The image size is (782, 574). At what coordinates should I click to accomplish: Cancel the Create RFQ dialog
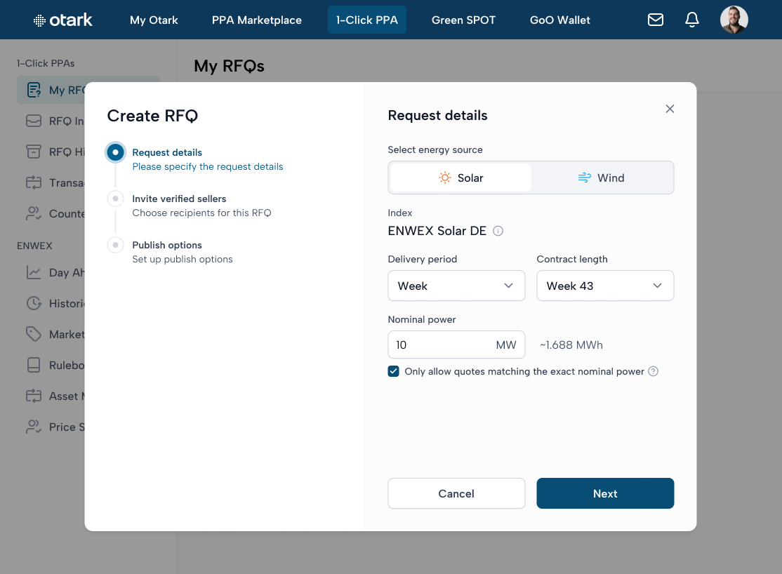(x=456, y=493)
